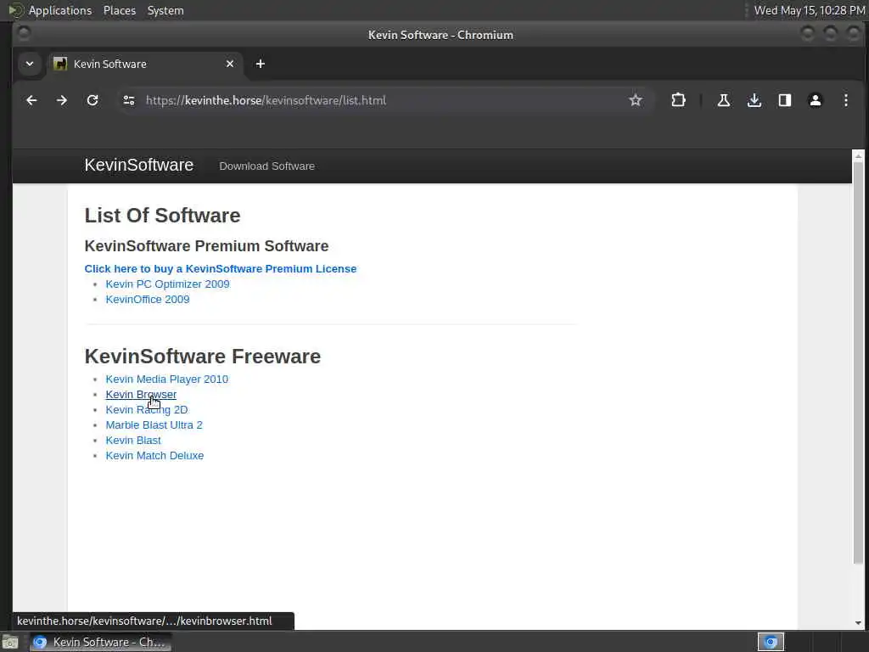Click the Download Software nav link
The height and width of the screenshot is (652, 869).
(x=266, y=166)
